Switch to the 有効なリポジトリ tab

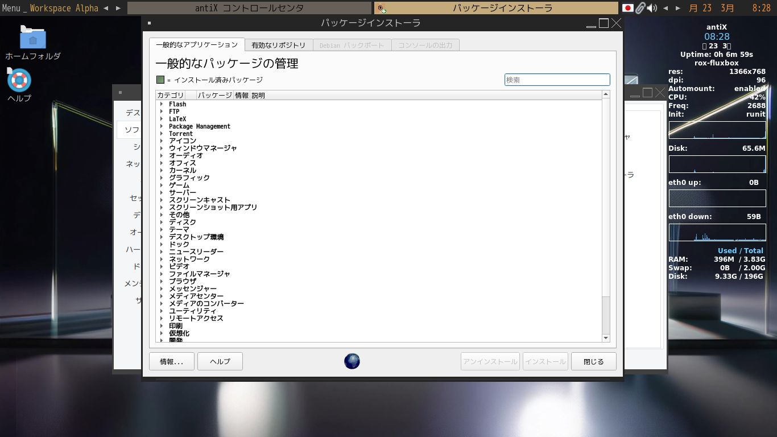click(279, 44)
